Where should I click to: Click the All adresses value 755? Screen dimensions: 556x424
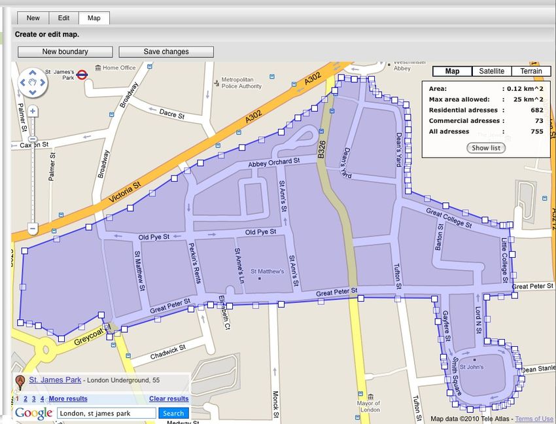[x=537, y=132]
